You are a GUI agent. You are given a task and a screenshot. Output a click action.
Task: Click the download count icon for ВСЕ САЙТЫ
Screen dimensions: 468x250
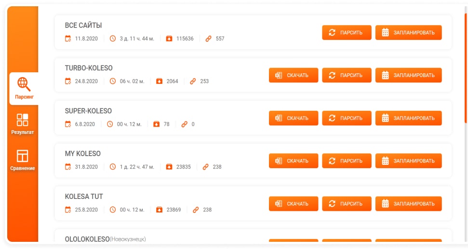coord(169,39)
